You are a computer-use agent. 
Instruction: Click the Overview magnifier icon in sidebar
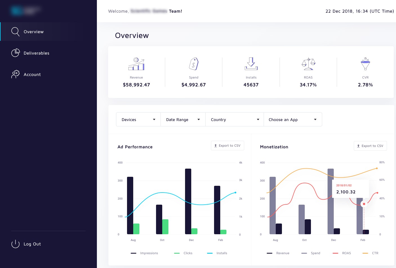[15, 32]
